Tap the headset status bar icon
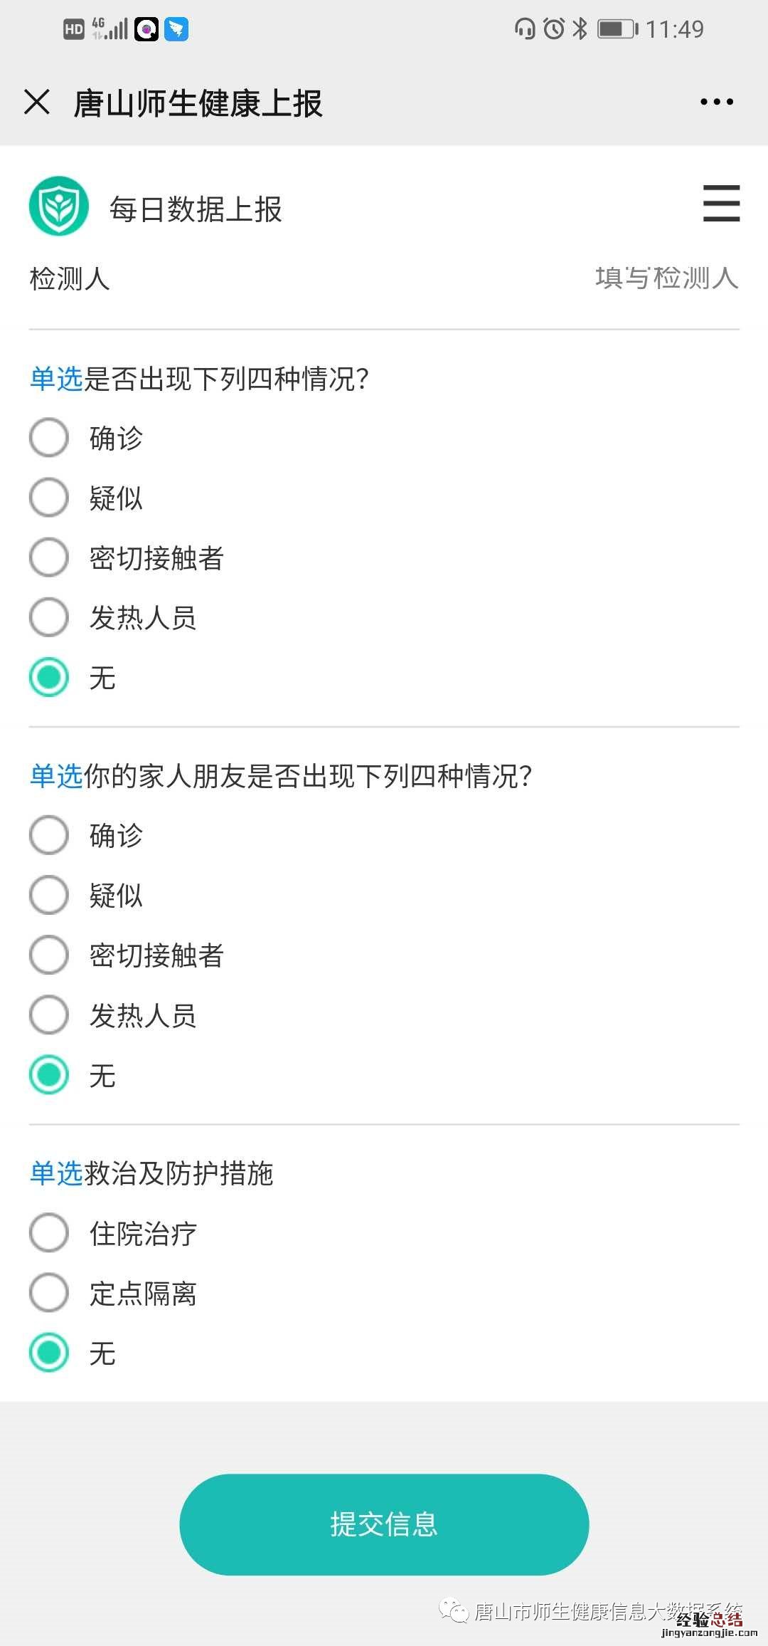Screen dimensions: 768x1646 [x=525, y=28]
